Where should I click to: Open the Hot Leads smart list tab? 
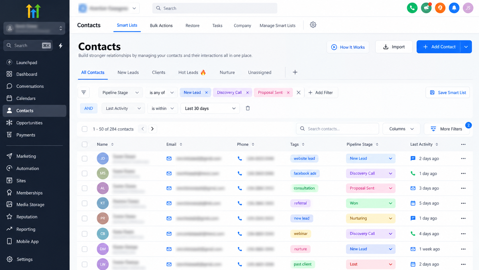[192, 72]
